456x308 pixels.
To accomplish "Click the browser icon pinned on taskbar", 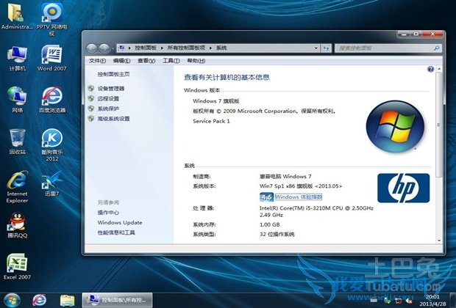I will [x=39, y=300].
